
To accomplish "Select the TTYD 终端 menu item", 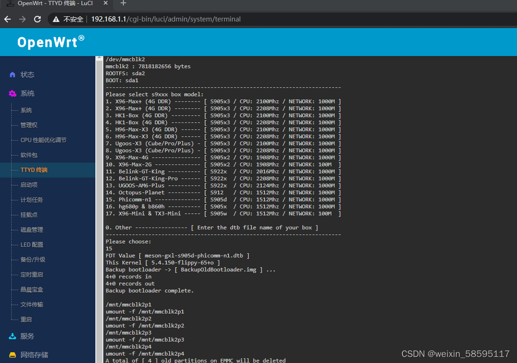I will (x=34, y=170).
